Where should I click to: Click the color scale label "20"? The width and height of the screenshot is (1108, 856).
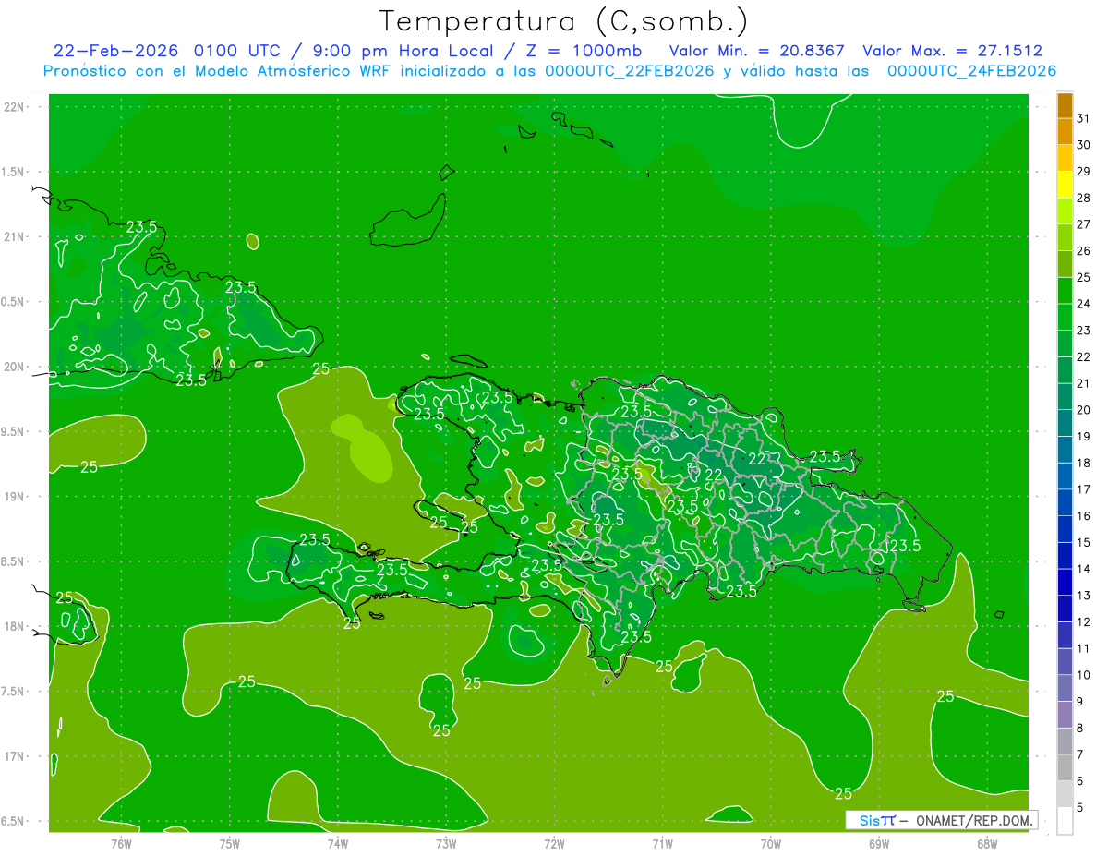1084,410
